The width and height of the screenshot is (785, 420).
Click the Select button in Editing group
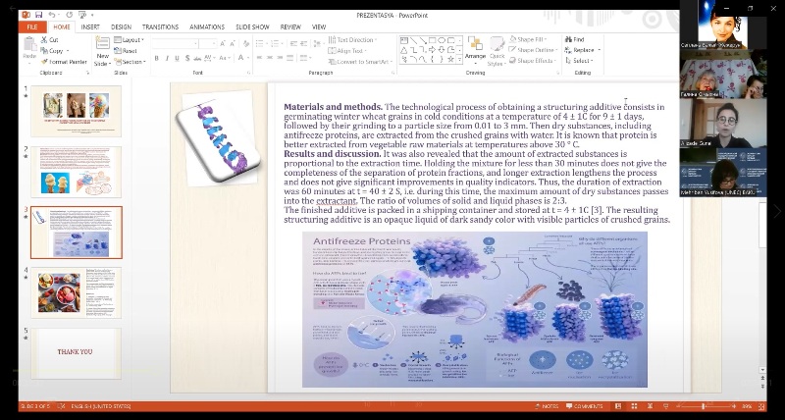[x=578, y=61]
